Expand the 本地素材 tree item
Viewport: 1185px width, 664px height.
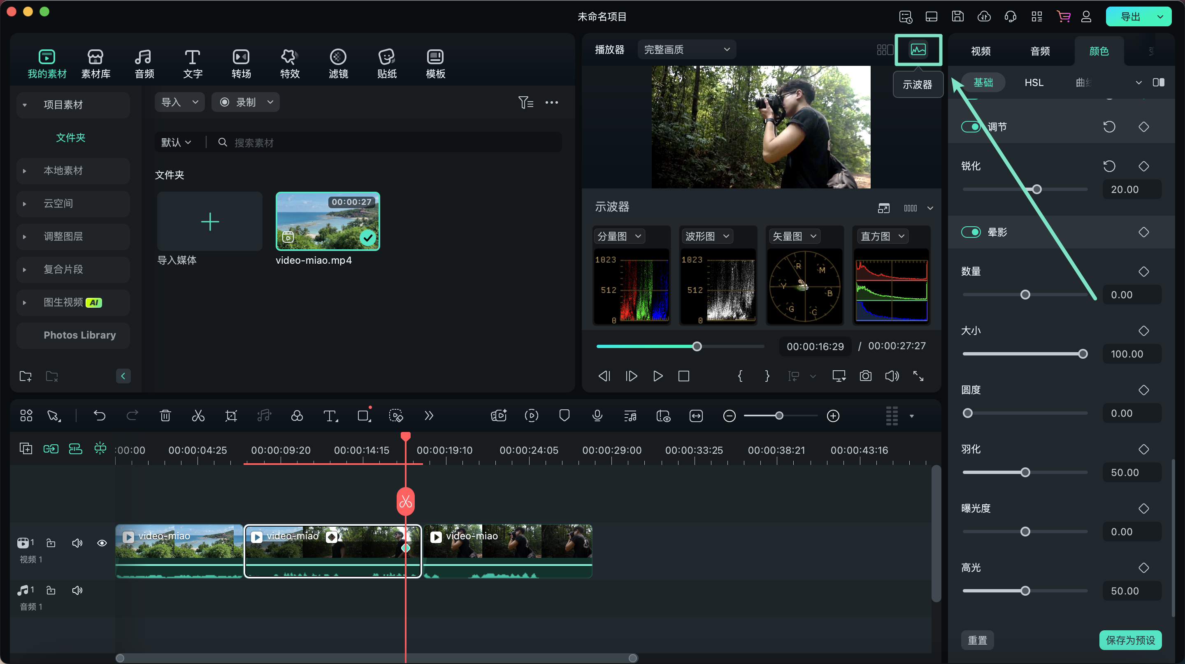pyautogui.click(x=25, y=171)
